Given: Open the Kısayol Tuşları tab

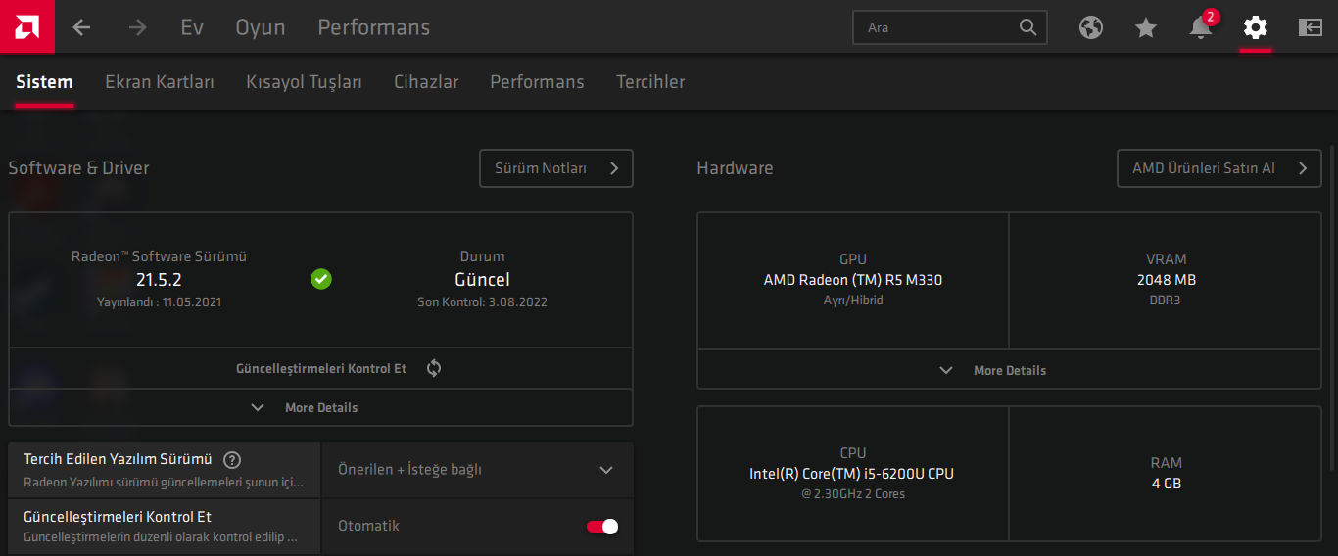Looking at the screenshot, I should pyautogui.click(x=304, y=82).
